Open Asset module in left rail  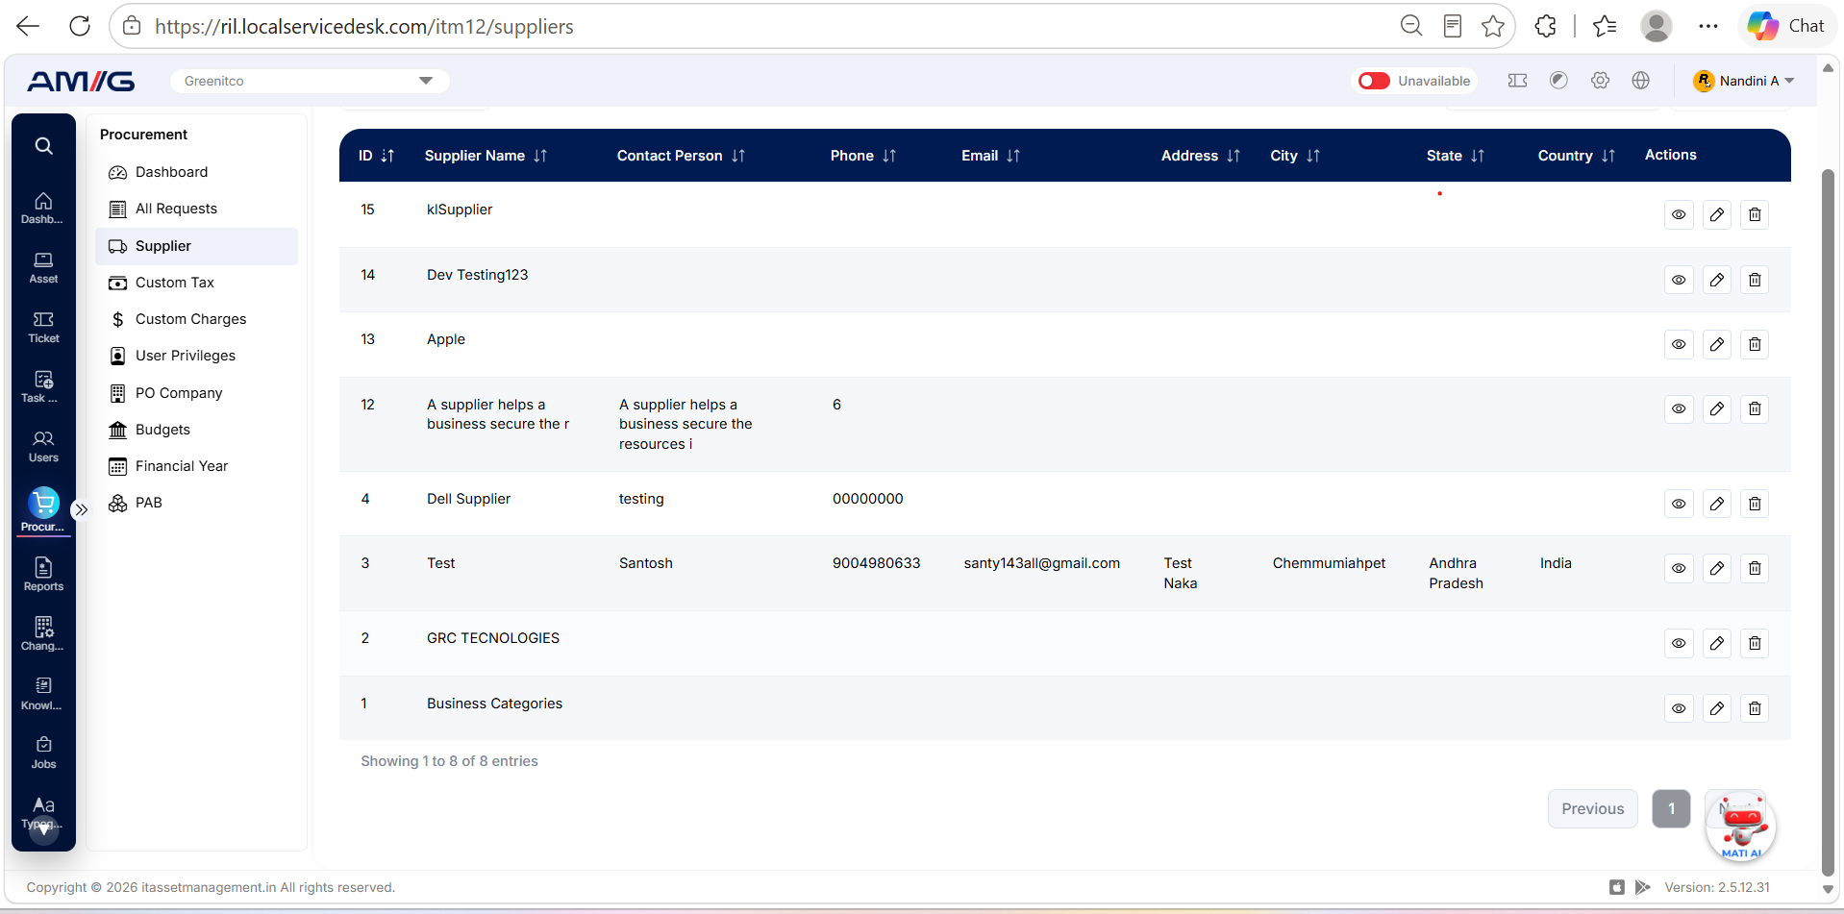click(43, 268)
